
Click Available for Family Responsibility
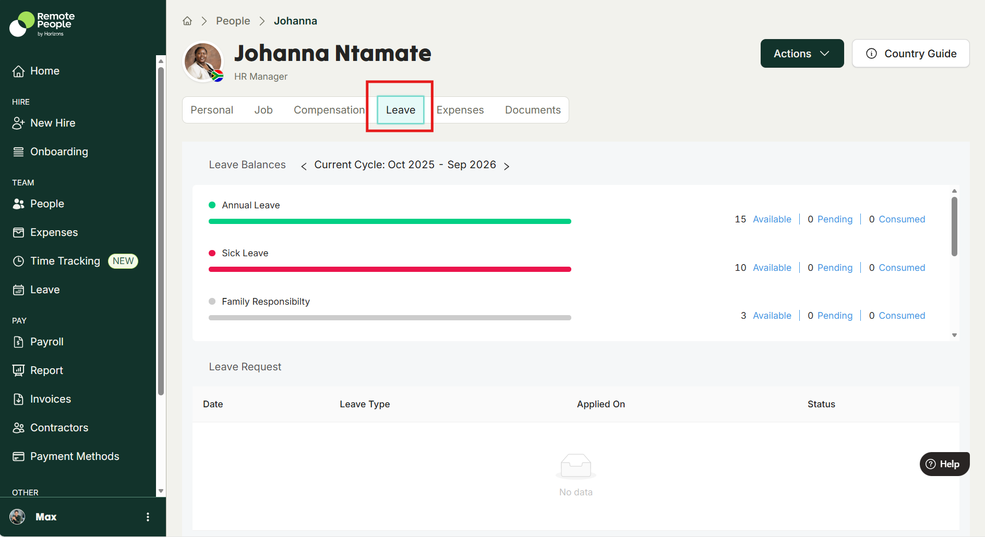772,316
